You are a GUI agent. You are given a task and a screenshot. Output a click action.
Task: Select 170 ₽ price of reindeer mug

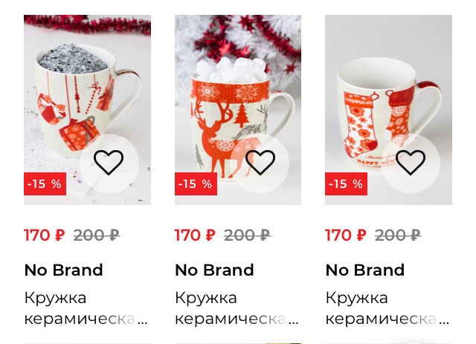click(195, 235)
